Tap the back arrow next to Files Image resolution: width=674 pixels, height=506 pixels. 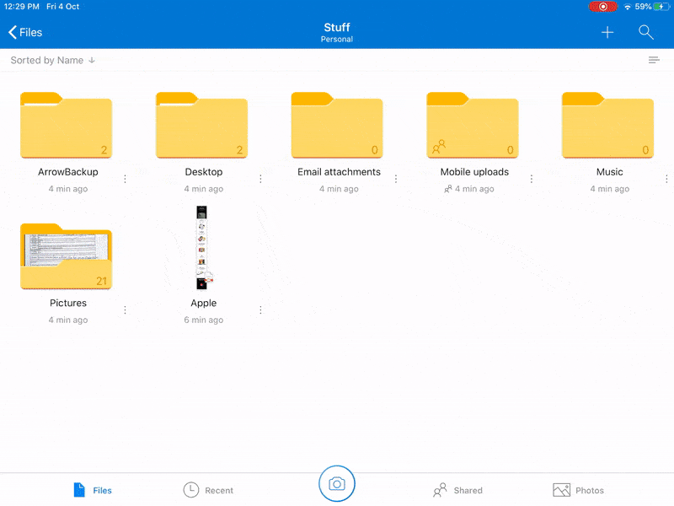(10, 32)
